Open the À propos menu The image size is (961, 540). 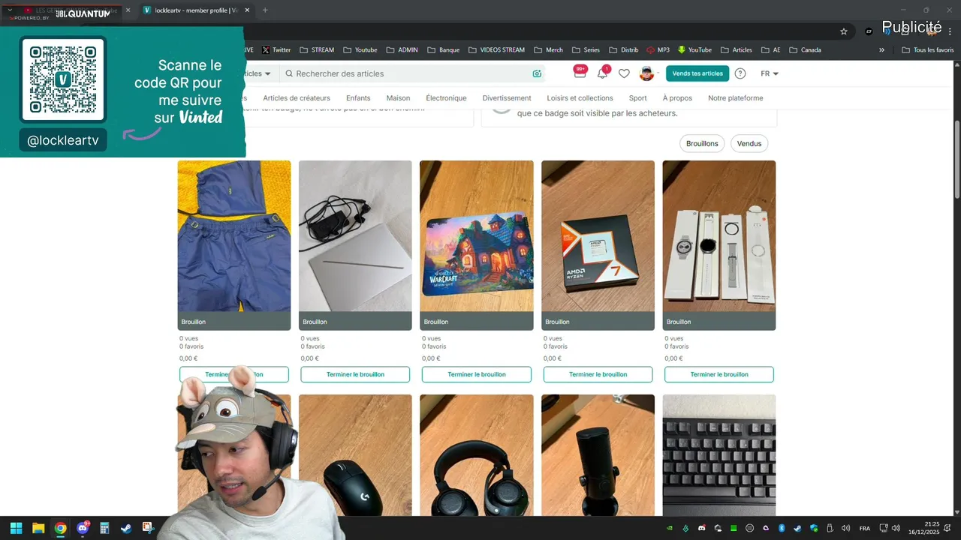click(677, 98)
